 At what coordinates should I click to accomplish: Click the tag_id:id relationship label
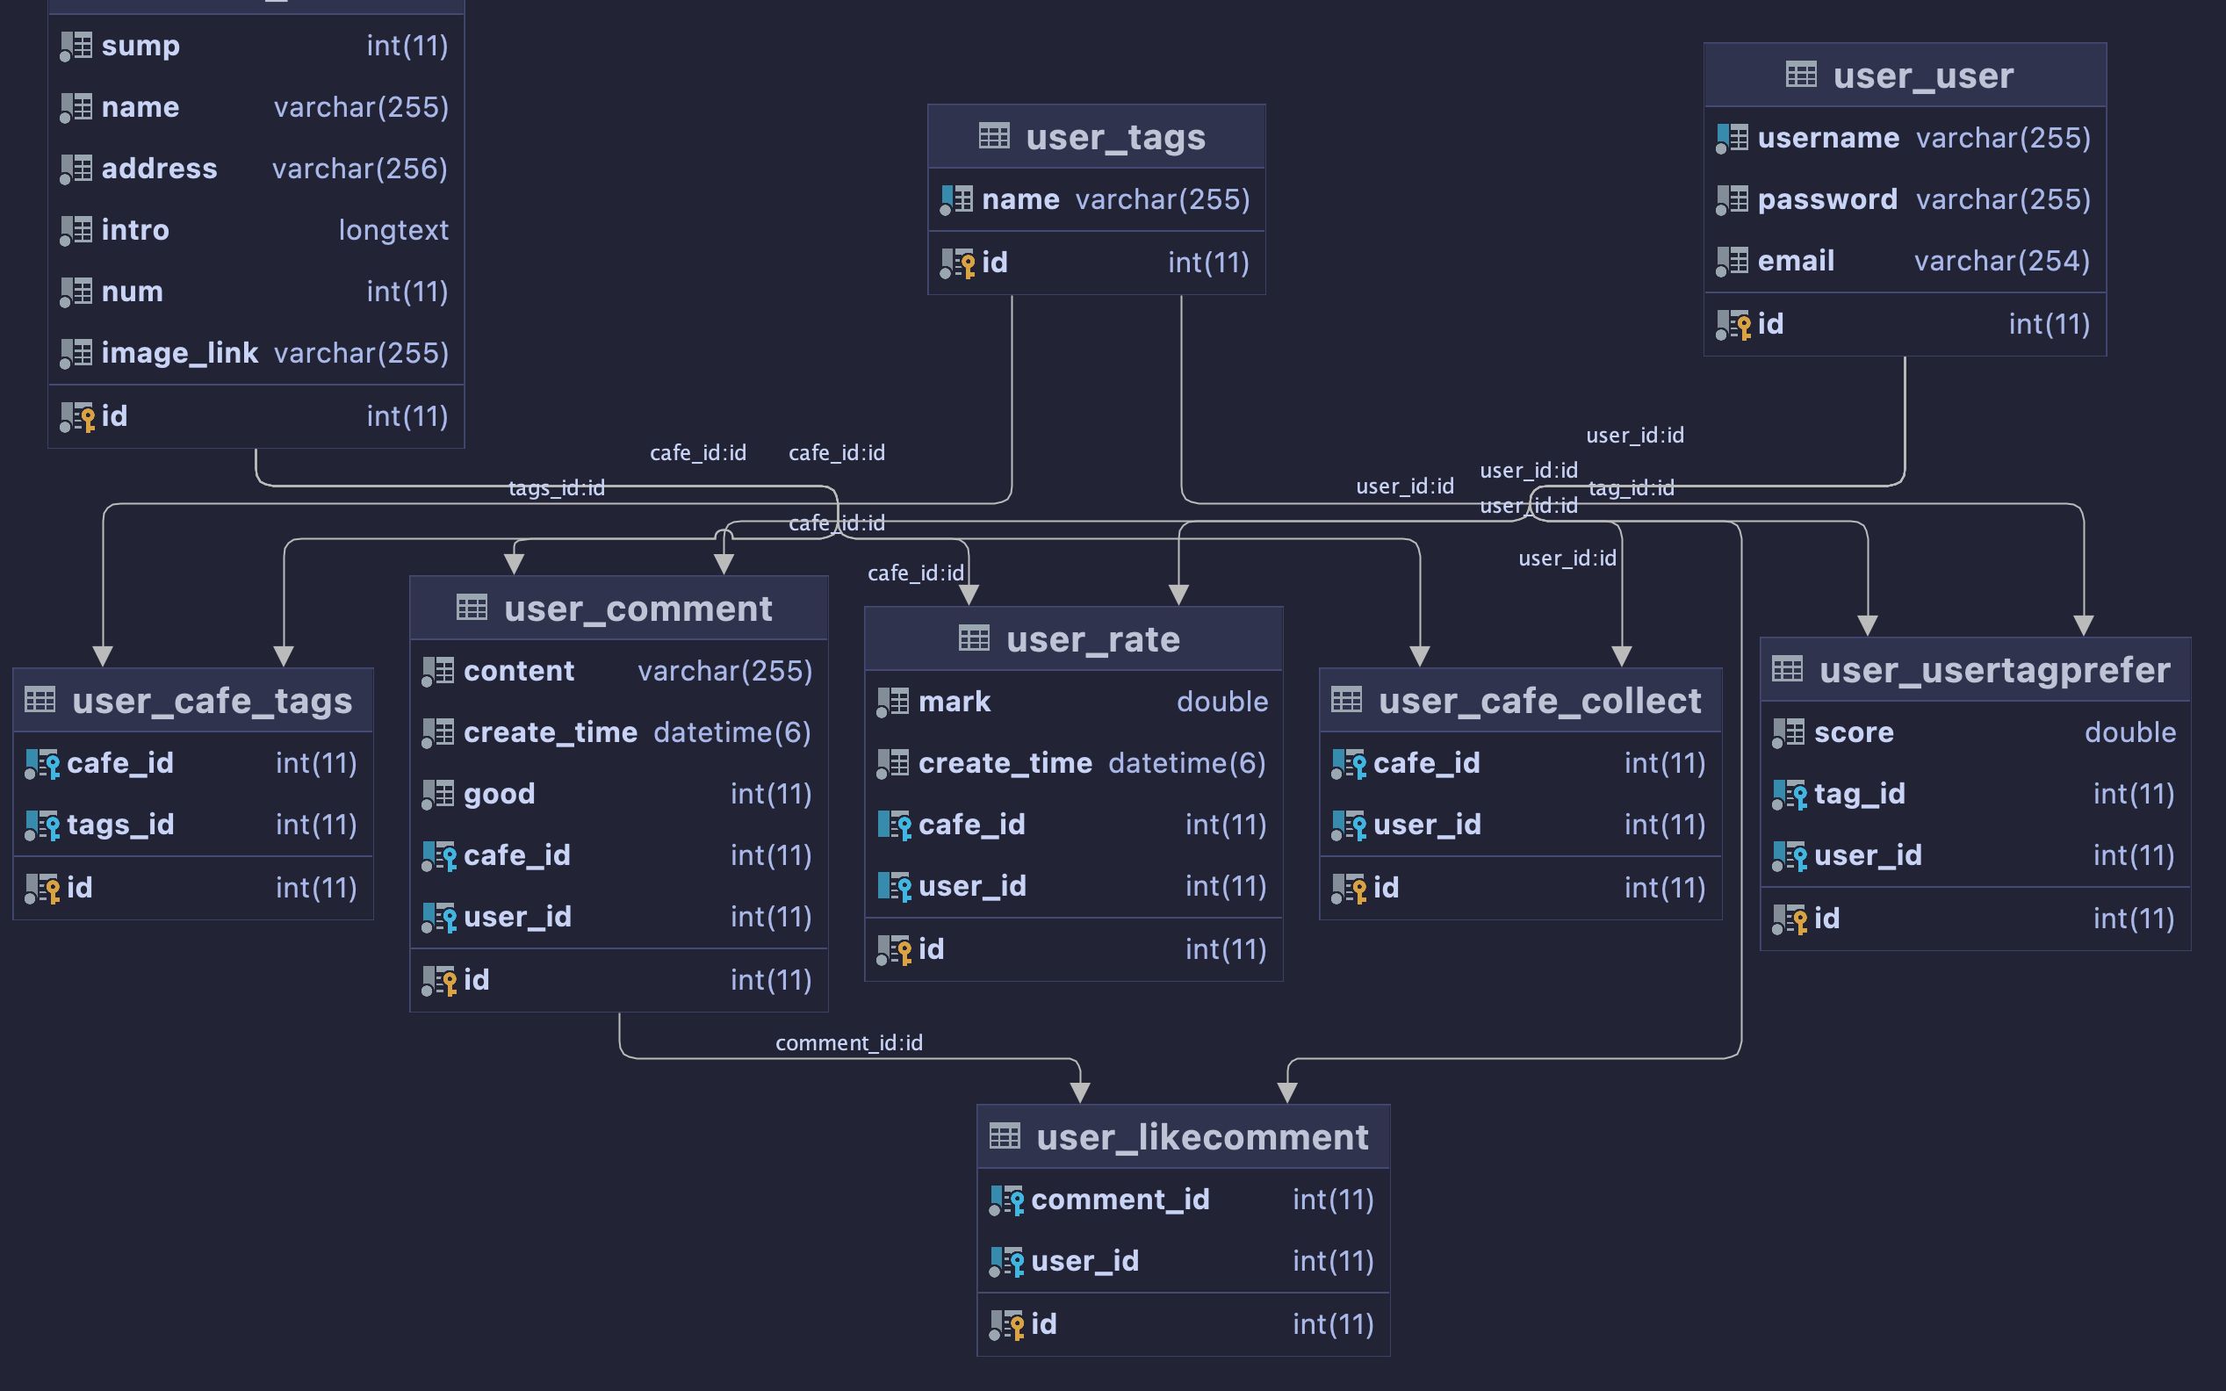(1631, 487)
